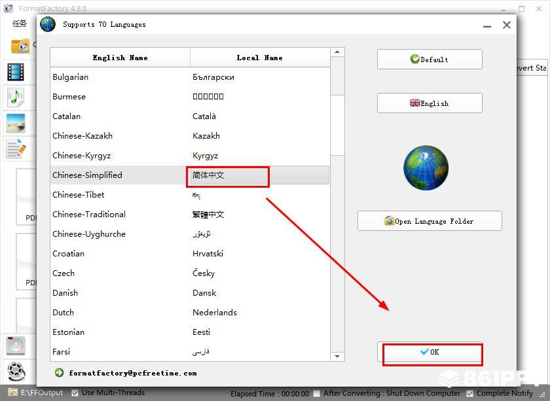Toggle the Use Multi-Threads checkbox
550x401 pixels.
75,393
